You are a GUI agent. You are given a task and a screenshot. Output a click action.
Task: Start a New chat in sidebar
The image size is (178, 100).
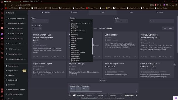(16, 13)
